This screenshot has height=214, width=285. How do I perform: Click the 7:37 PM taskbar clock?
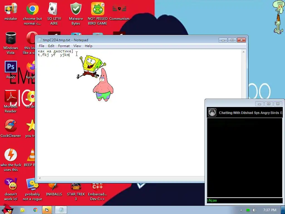[x=270, y=210]
